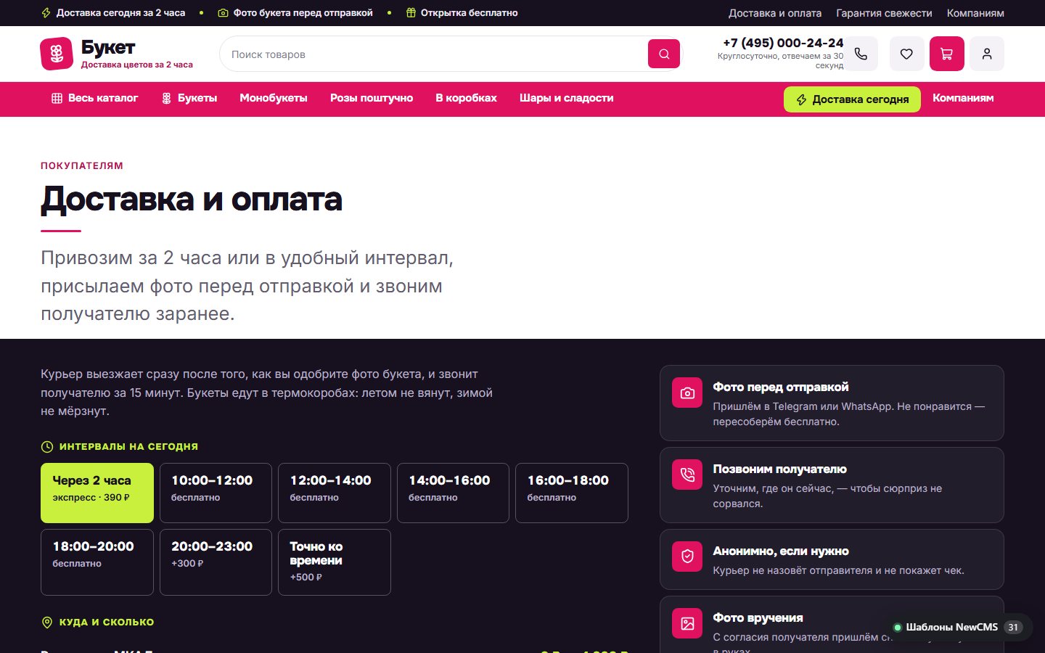Click the grid icon beside Весь каталог
This screenshot has height=653, width=1045.
(x=57, y=98)
